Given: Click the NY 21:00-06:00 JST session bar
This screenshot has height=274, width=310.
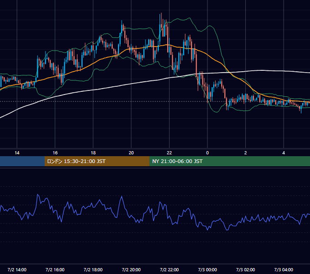Looking at the screenshot, I should point(229,161).
